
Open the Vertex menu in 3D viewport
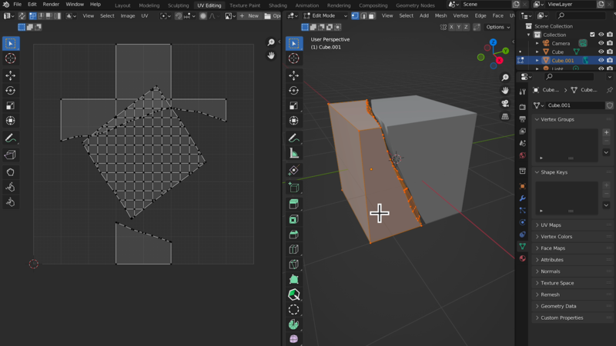tap(460, 15)
